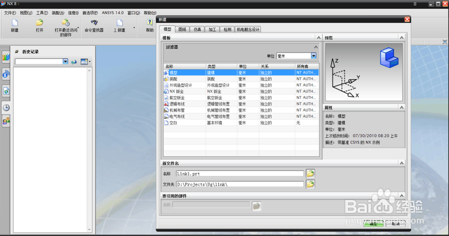Viewport: 449px width, 236px height.
Task: Switch to the 模型 tab
Action: (x=167, y=29)
